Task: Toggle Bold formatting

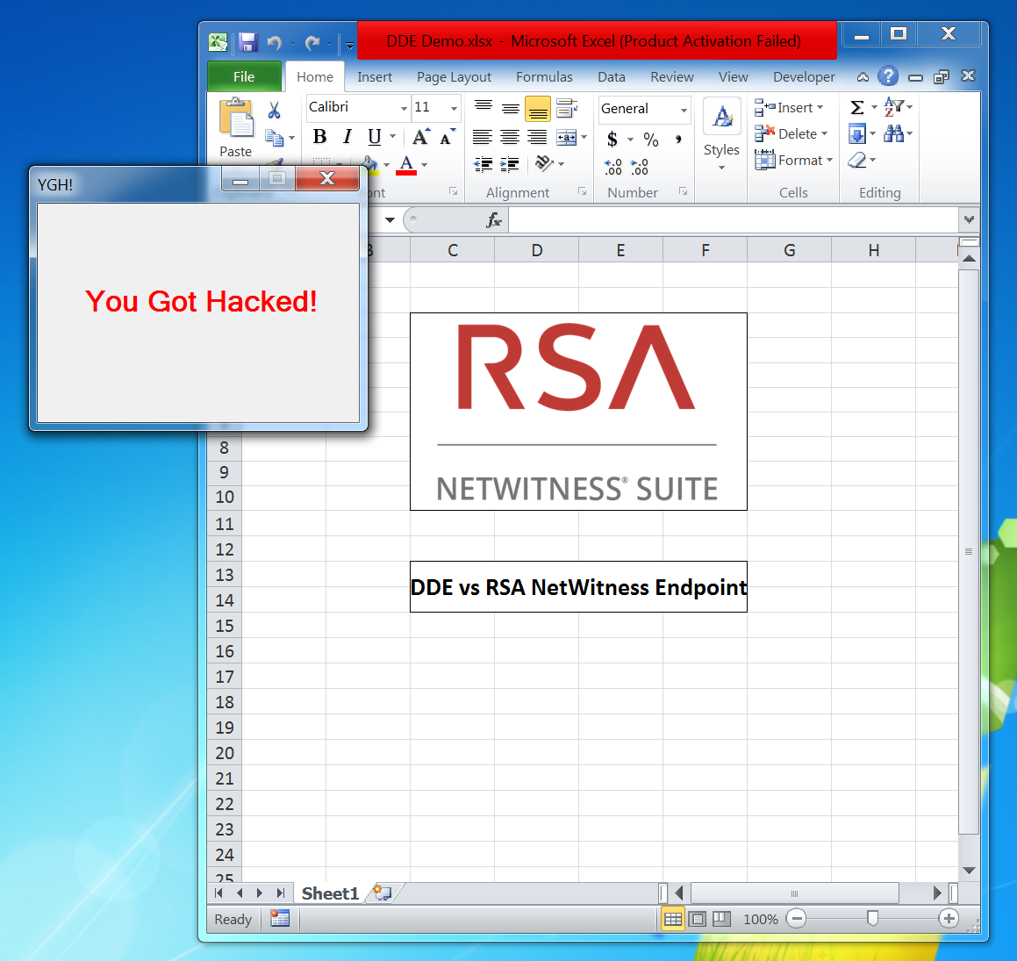Action: tap(319, 137)
